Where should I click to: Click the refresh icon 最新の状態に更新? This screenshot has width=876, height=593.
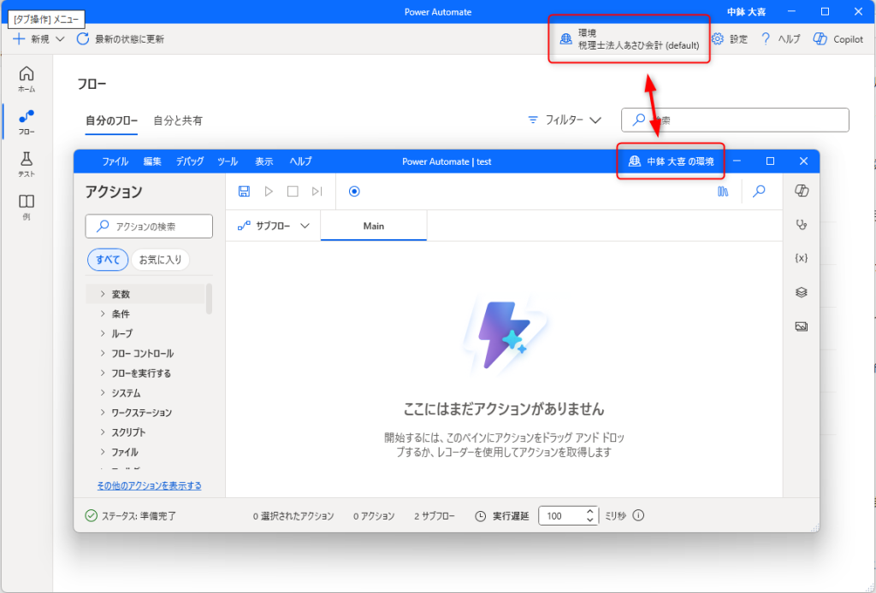83,39
